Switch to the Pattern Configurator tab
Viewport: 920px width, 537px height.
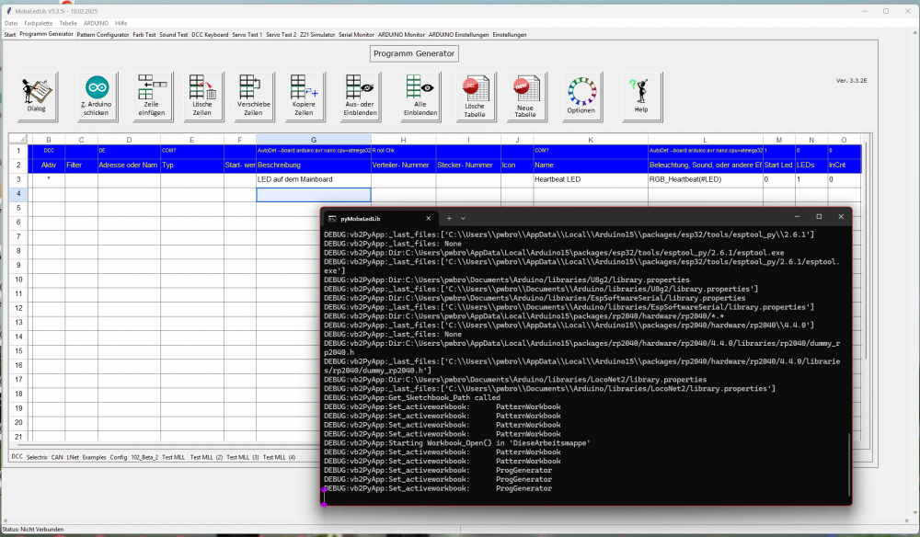(103, 35)
